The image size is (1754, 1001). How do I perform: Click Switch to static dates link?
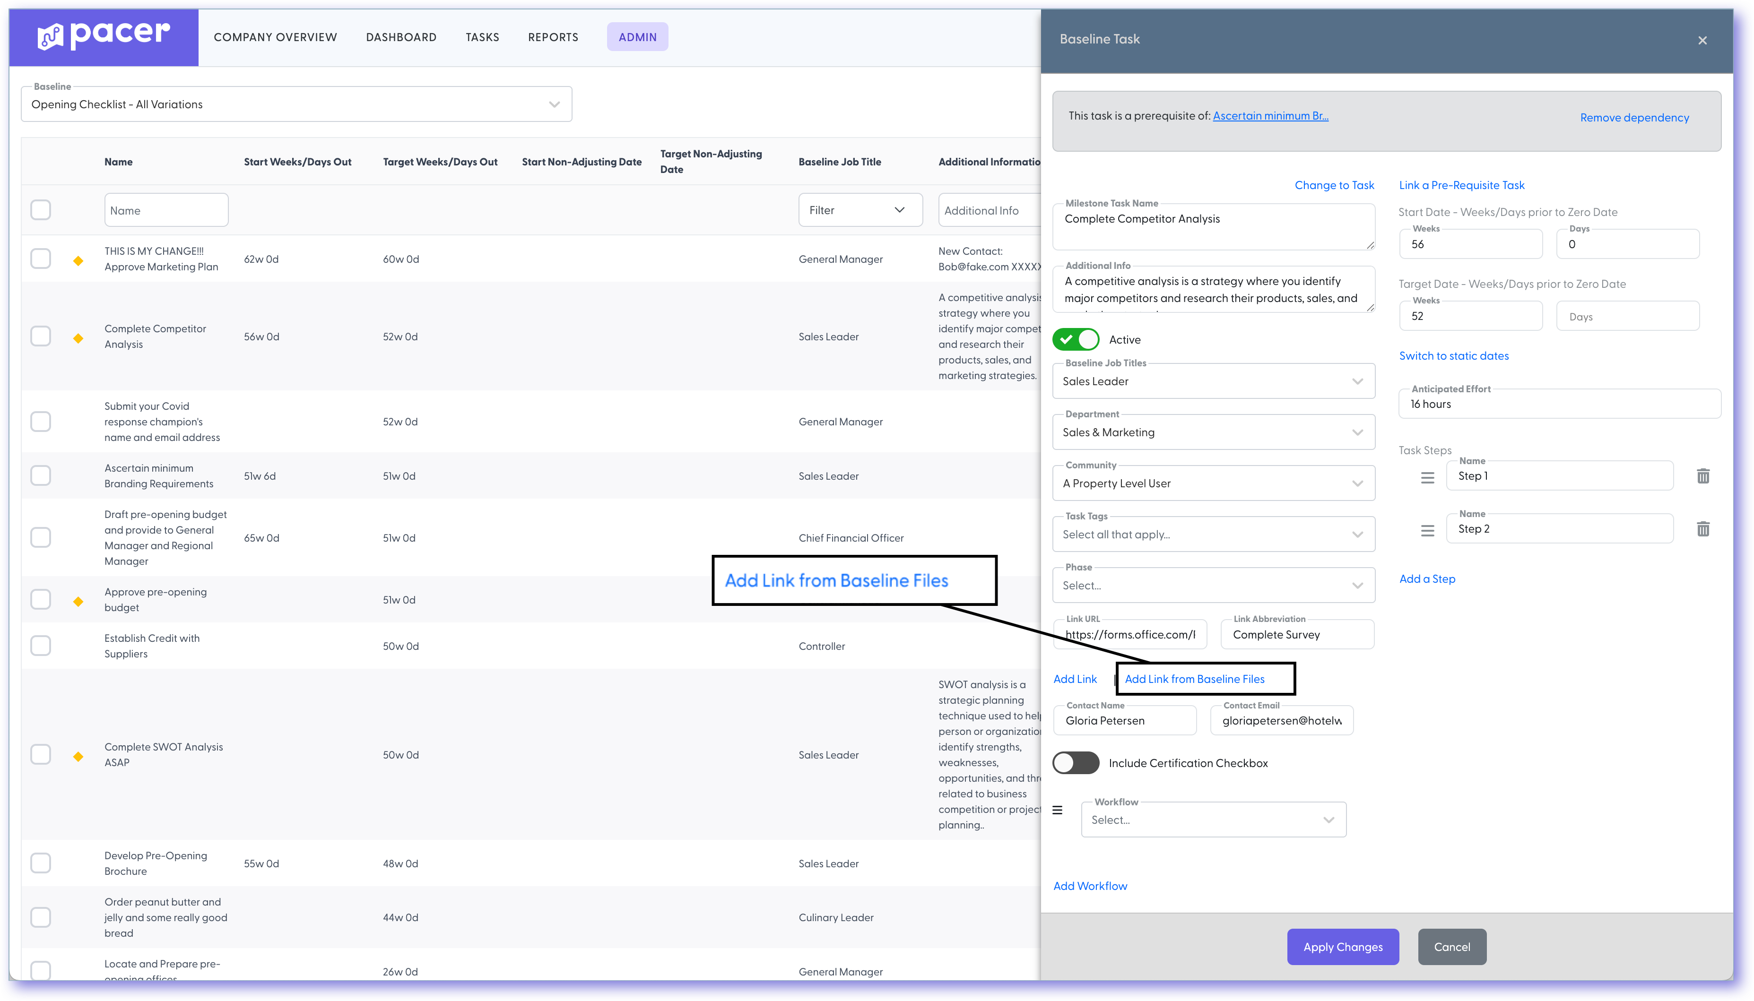tap(1453, 355)
